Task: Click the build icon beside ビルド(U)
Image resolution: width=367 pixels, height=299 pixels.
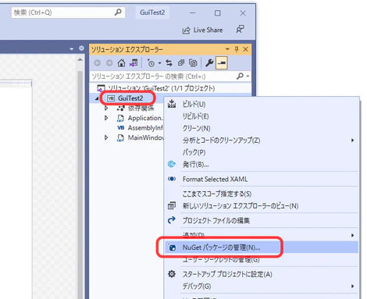Action: pos(172,104)
